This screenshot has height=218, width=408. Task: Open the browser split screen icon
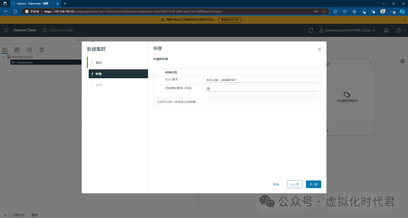point(335,11)
